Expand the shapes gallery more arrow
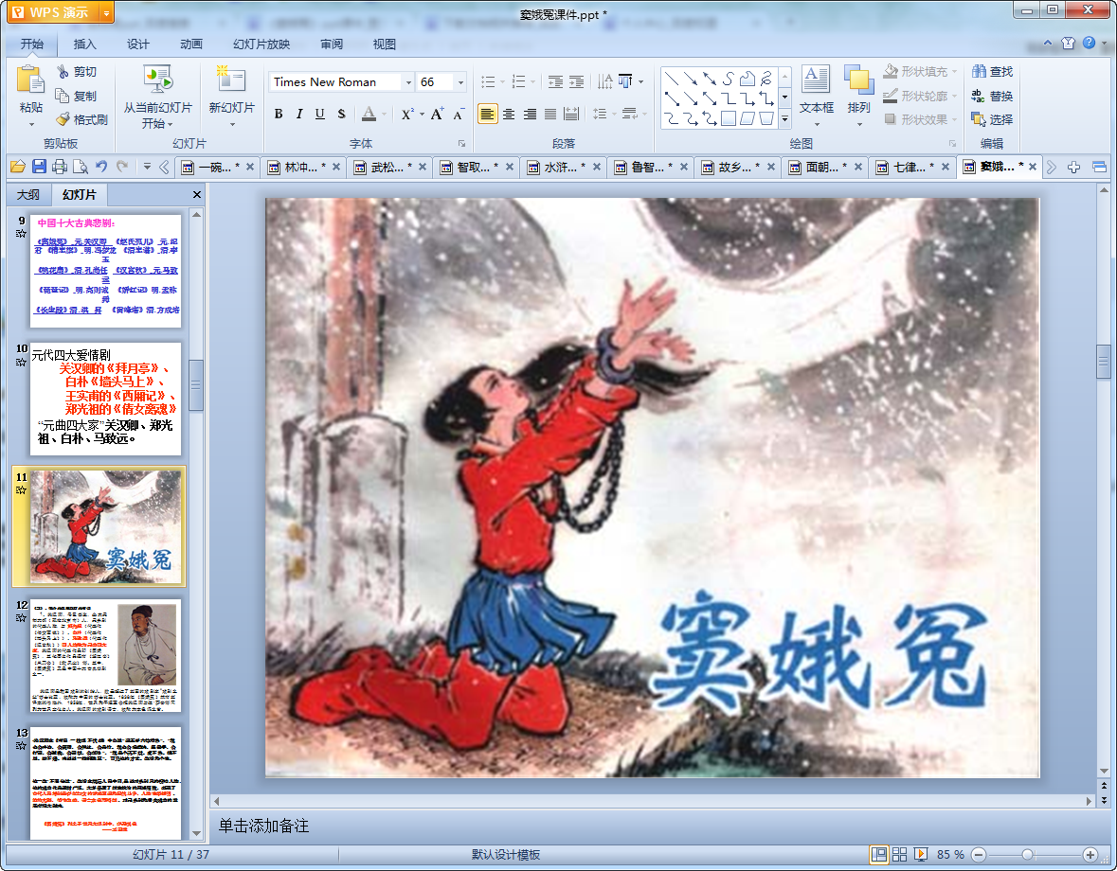Screen dimensions: 1117x871 784,119
